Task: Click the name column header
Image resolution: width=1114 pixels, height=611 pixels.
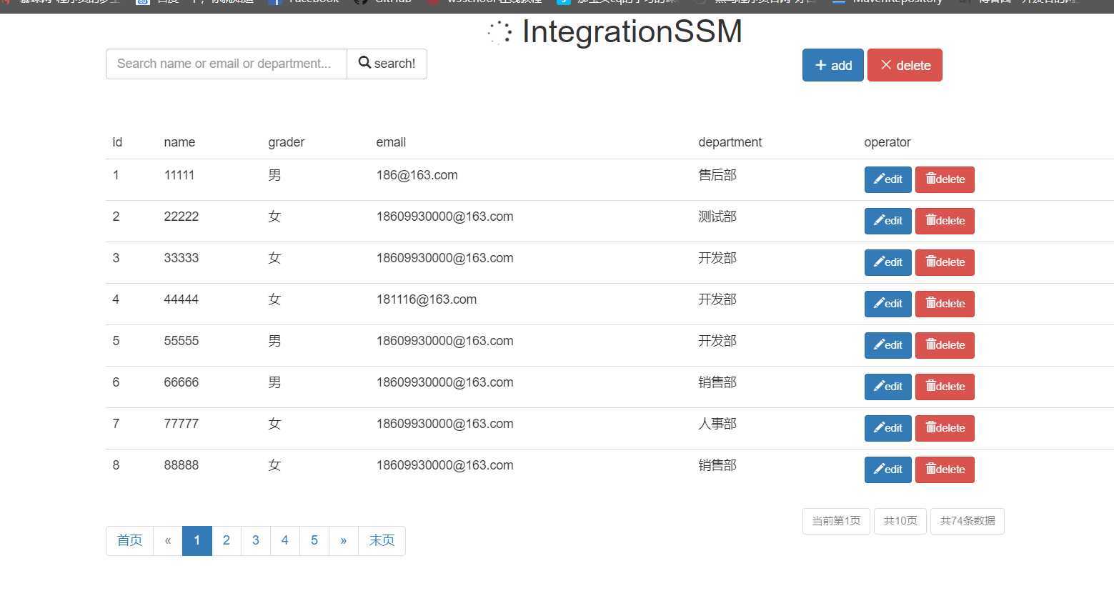Action: (x=179, y=142)
